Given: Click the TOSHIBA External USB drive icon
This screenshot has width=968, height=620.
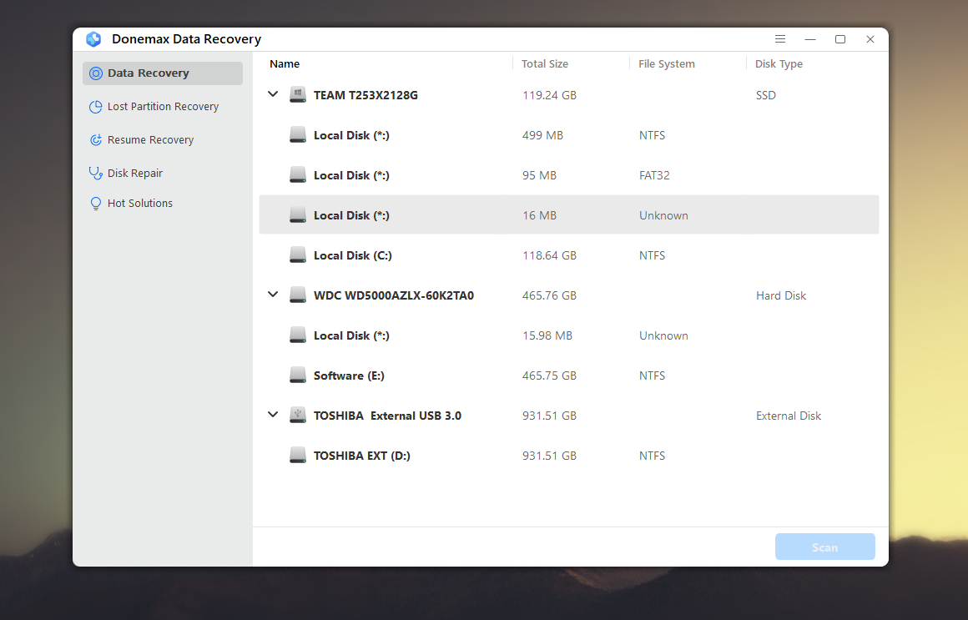Looking at the screenshot, I should pyautogui.click(x=298, y=416).
